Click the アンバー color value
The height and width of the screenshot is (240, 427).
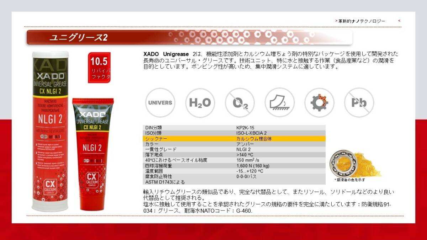tap(245, 144)
